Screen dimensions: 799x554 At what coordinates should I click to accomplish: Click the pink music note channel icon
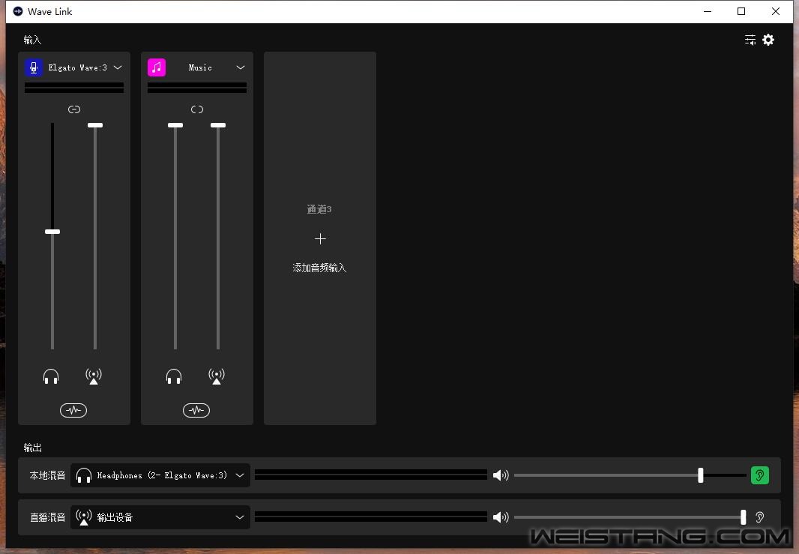click(157, 67)
